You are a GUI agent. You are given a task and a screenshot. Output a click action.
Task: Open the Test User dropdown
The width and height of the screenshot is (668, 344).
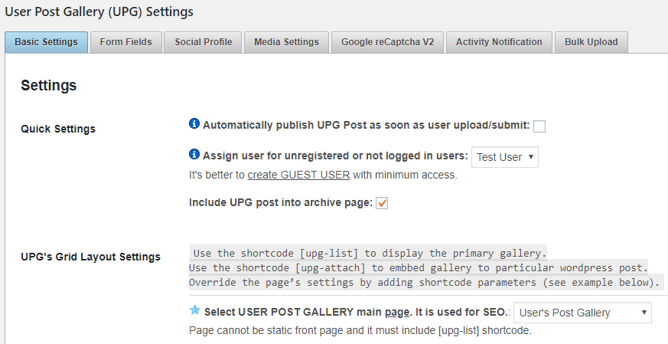[505, 157]
